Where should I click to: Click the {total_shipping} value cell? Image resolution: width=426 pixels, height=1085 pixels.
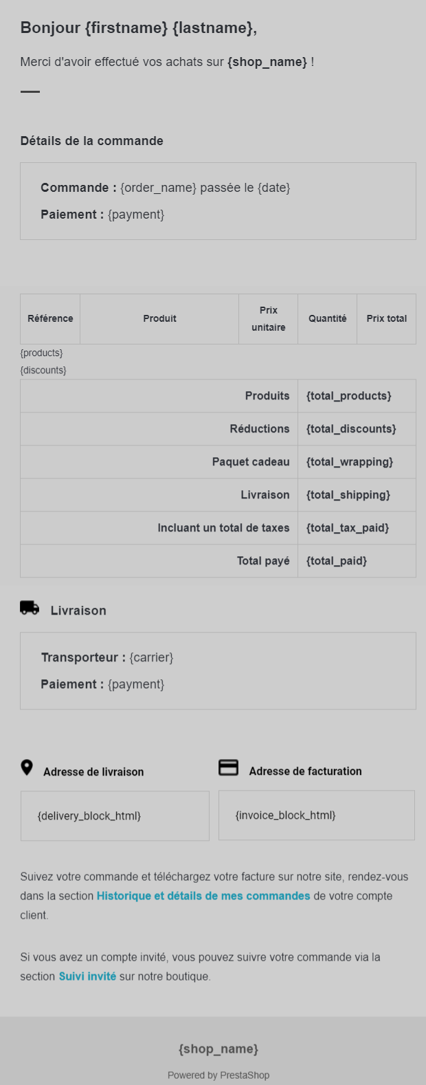coord(348,495)
